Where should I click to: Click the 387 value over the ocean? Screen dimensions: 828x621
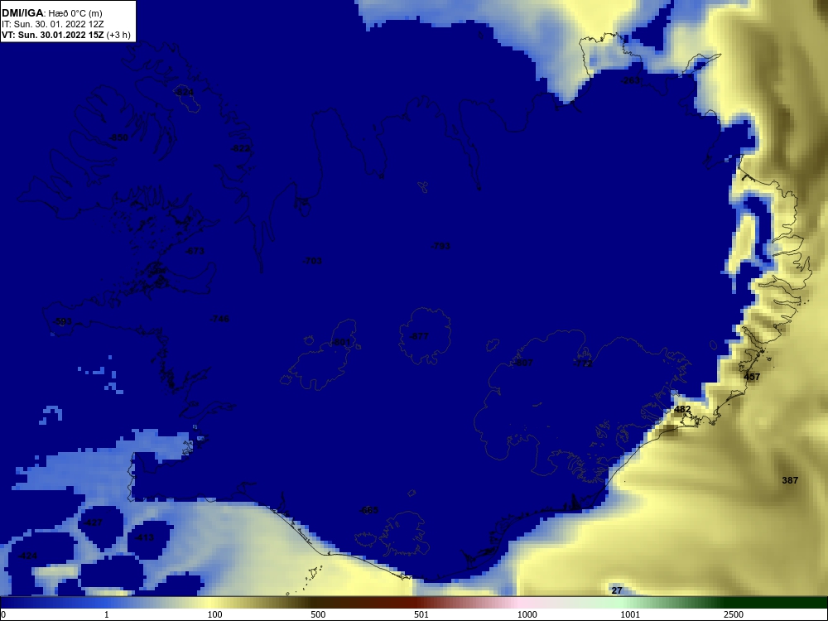point(790,480)
